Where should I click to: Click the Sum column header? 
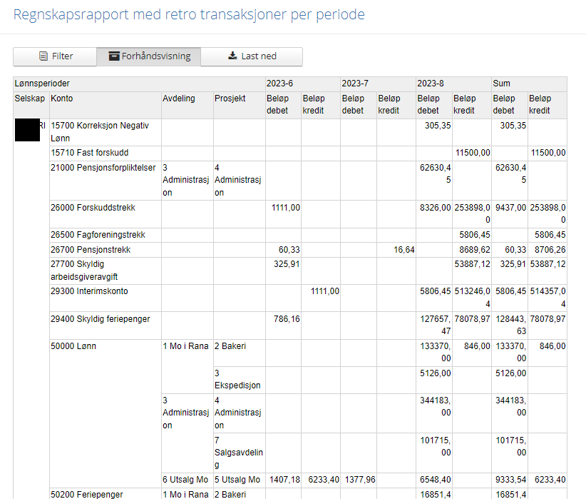(x=529, y=84)
